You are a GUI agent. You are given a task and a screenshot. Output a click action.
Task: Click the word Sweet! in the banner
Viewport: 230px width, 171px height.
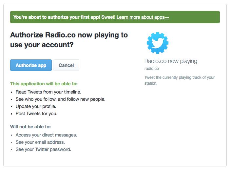tap(108, 17)
